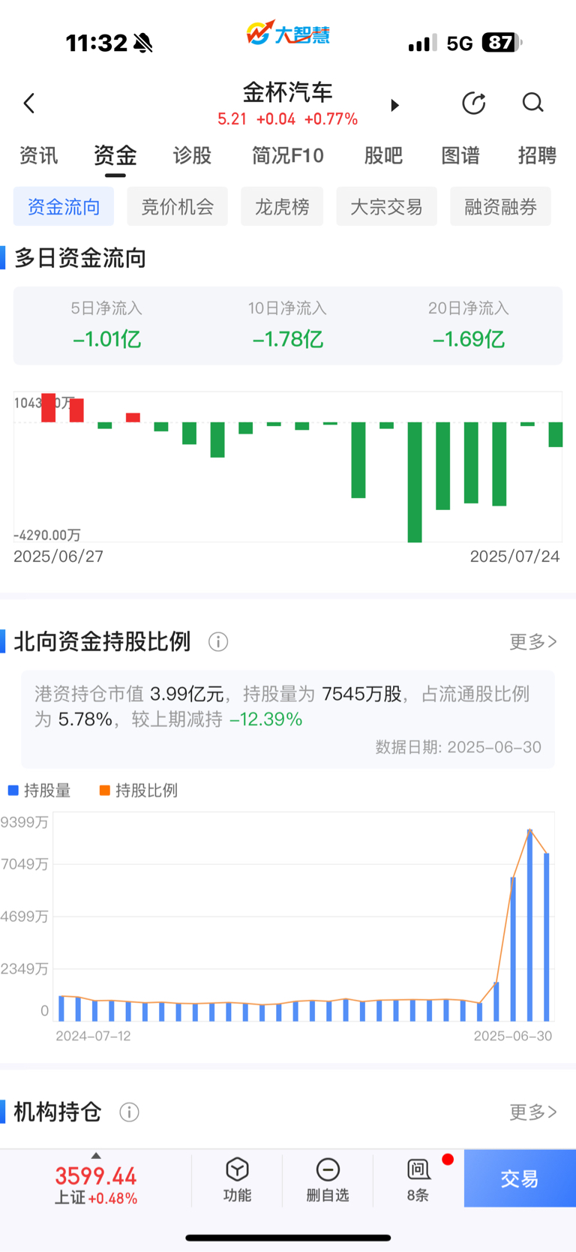Viewport: 576px width, 1252px height.
Task: Select 龙虎榜 sub-tab chip
Action: [282, 206]
